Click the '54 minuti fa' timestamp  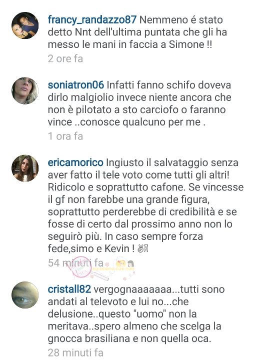(x=75, y=263)
